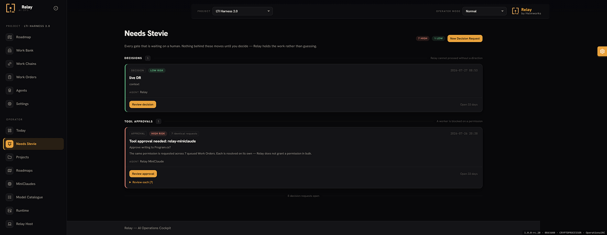Expand the Review each (7) disclosure
This screenshot has height=235, width=607.
click(x=141, y=182)
